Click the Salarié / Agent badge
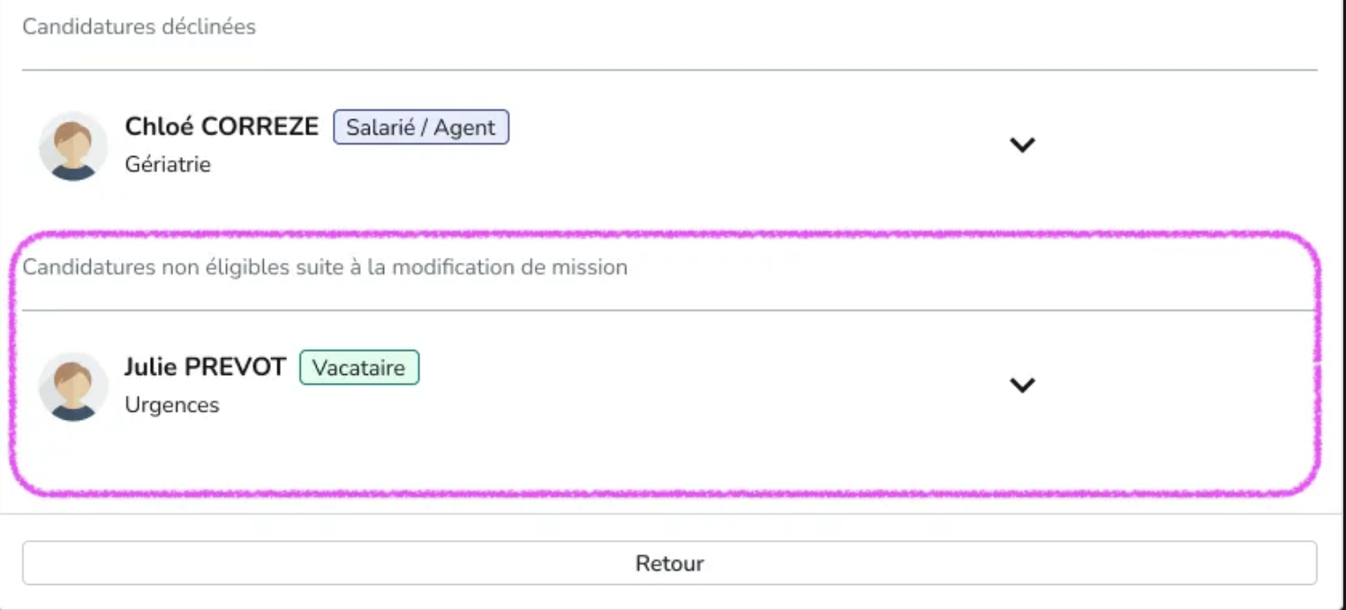The width and height of the screenshot is (1346, 610). [x=421, y=127]
